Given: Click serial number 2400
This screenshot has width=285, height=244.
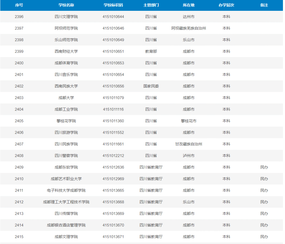Looking at the screenshot, I should pos(19,63).
